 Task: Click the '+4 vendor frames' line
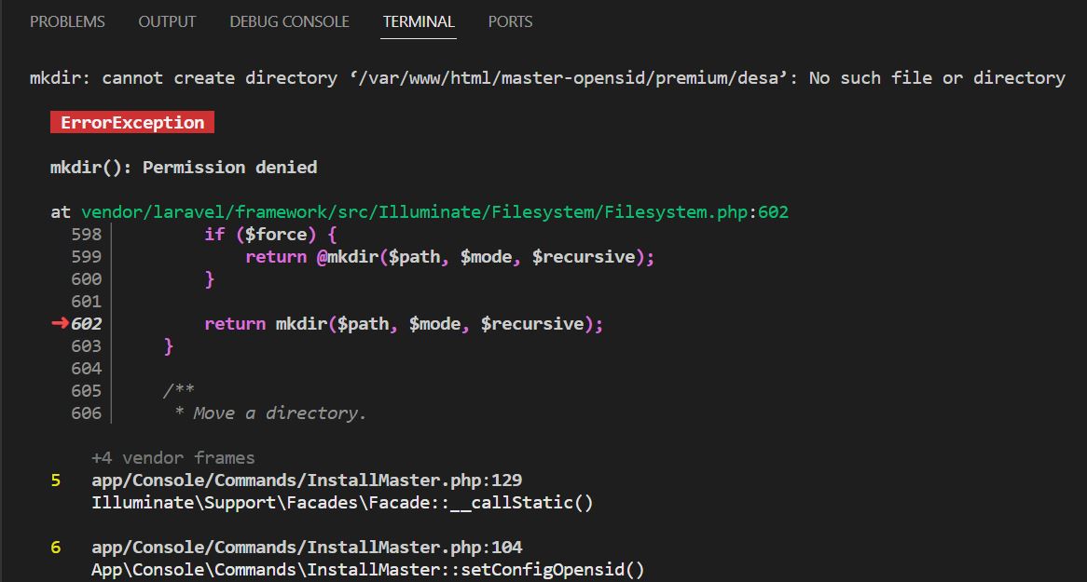pos(173,458)
